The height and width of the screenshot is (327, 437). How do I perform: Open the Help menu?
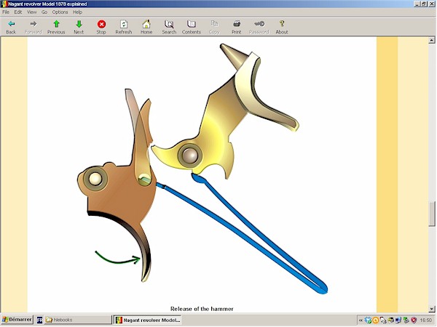click(x=77, y=12)
